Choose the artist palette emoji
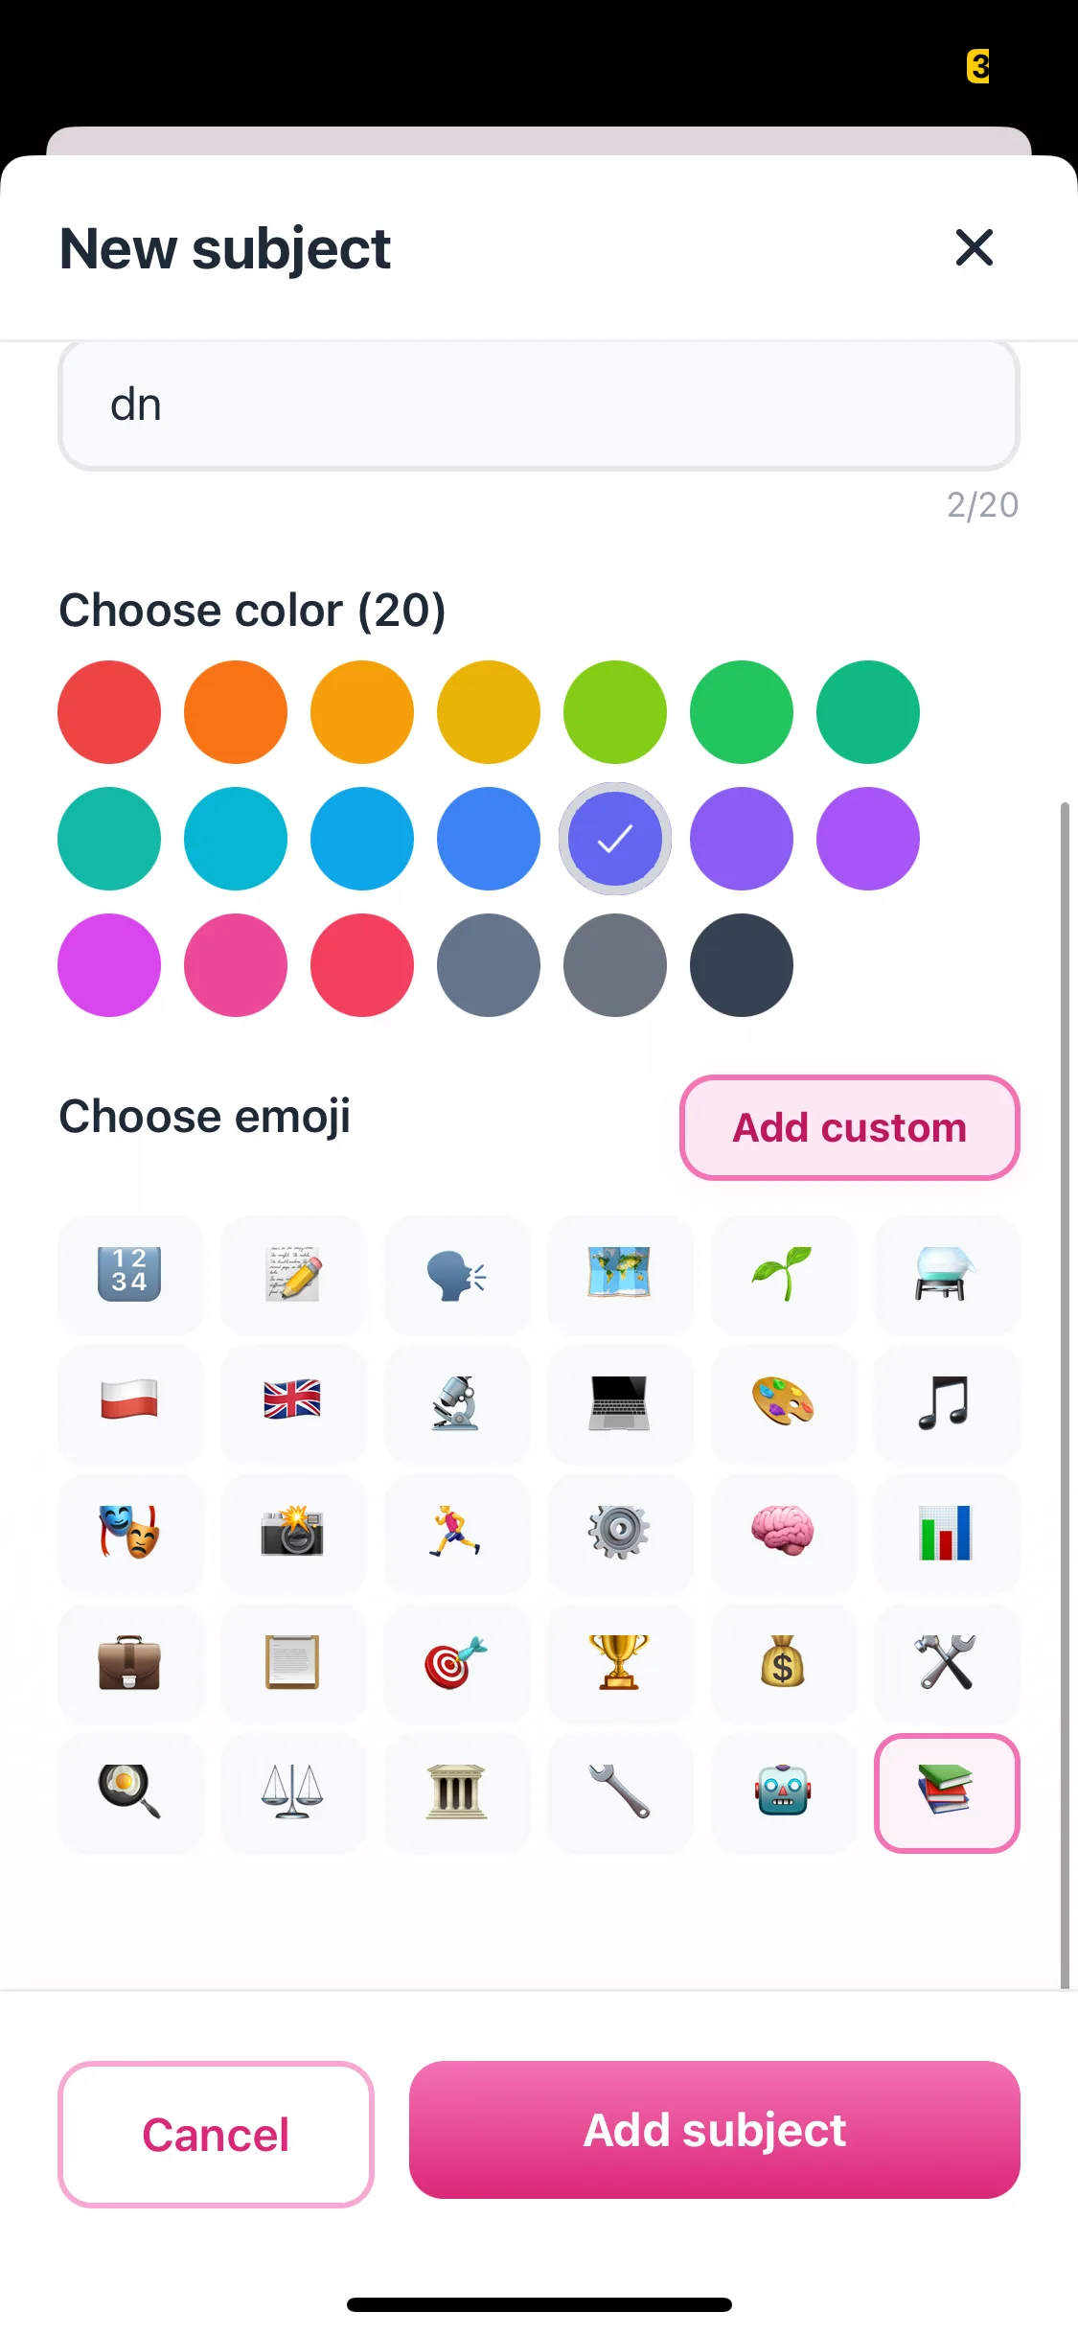1078x2335 pixels. click(x=783, y=1402)
